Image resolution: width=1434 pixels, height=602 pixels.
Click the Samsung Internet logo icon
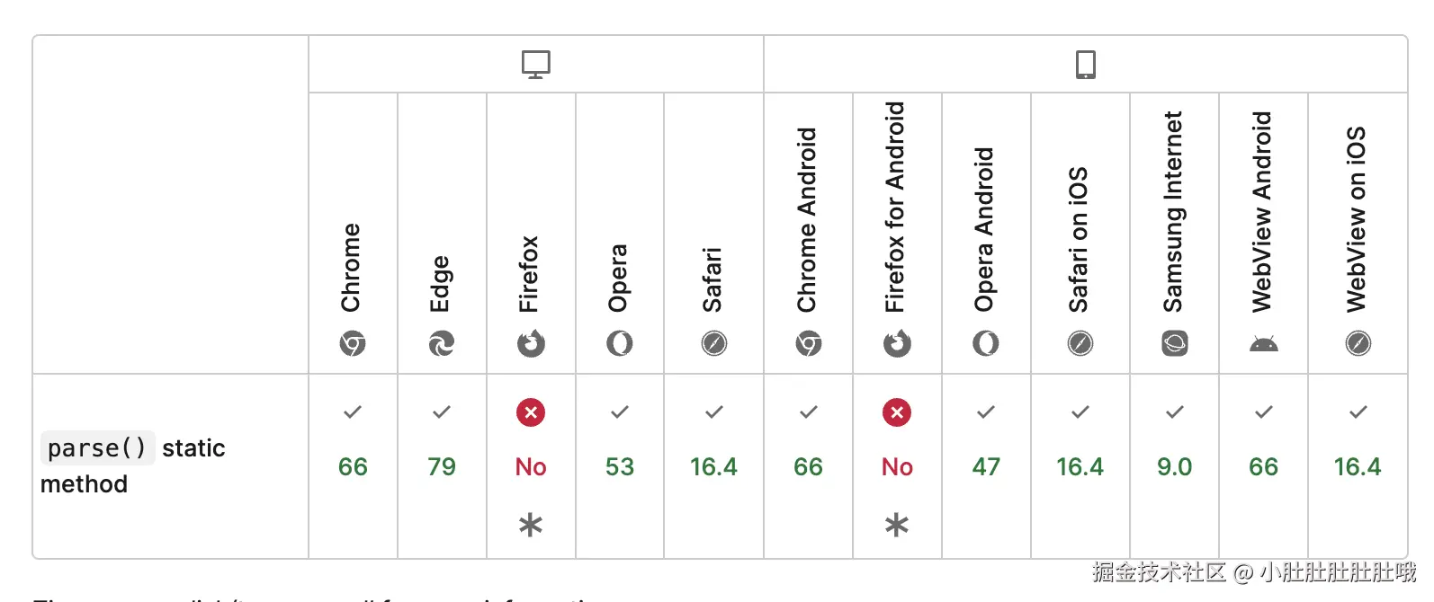point(1174,343)
